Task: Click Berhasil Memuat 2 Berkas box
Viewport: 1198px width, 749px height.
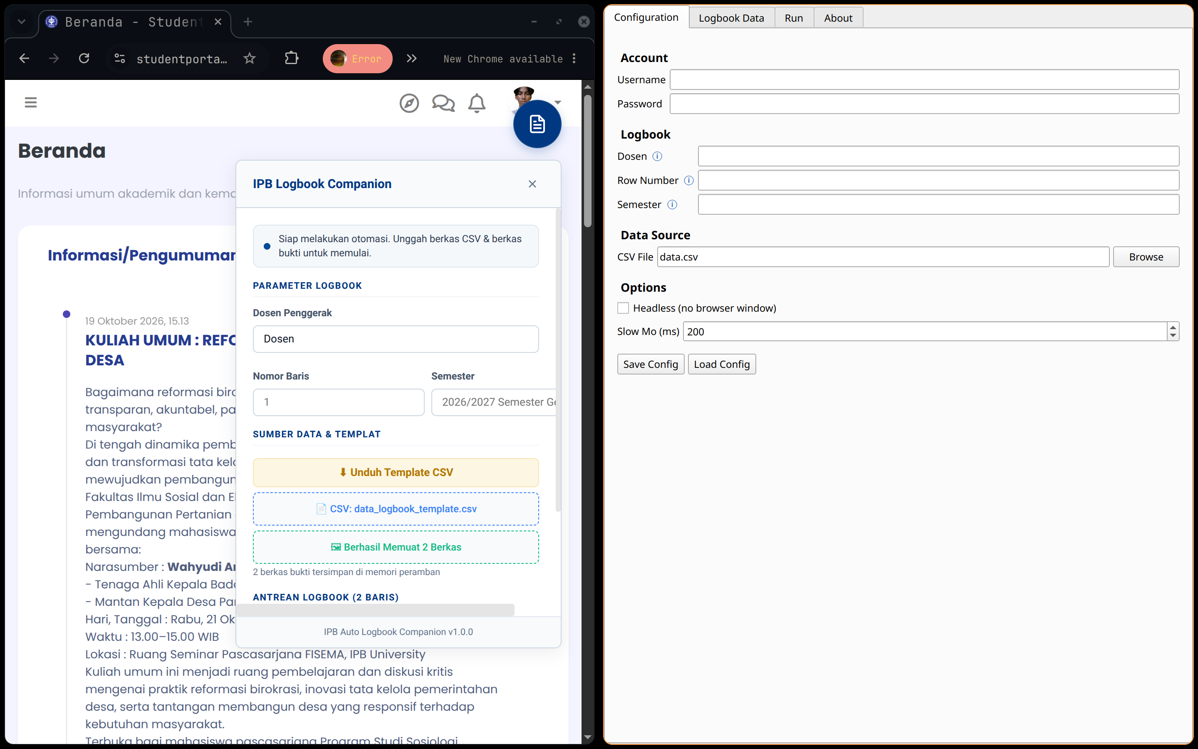Action: coord(396,547)
